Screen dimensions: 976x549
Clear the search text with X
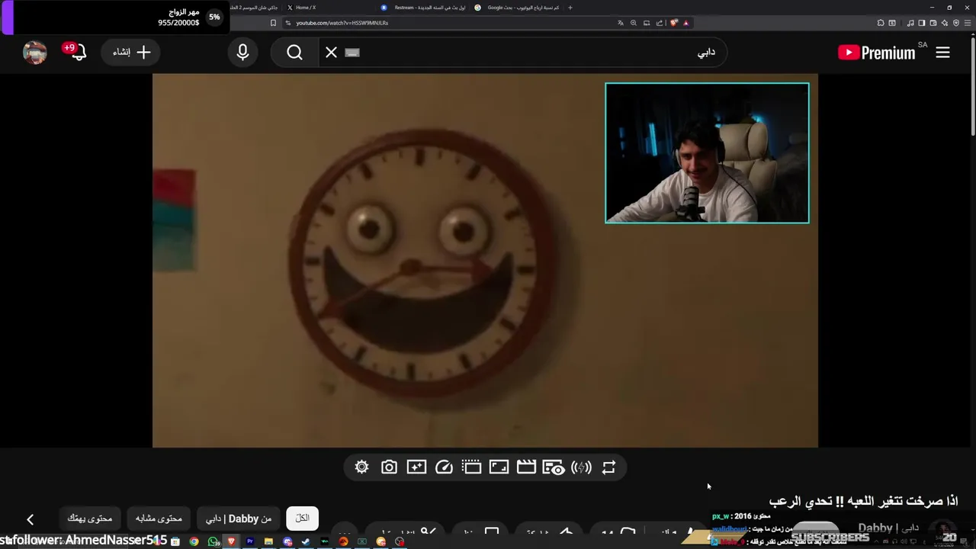331,53
